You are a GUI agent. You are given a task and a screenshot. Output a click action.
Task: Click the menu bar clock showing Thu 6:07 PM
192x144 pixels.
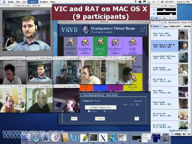[x=183, y=2]
